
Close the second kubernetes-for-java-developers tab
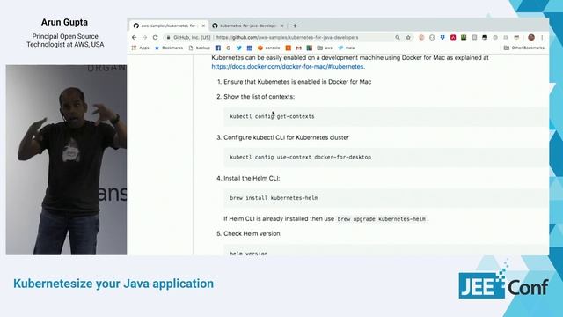[282, 26]
